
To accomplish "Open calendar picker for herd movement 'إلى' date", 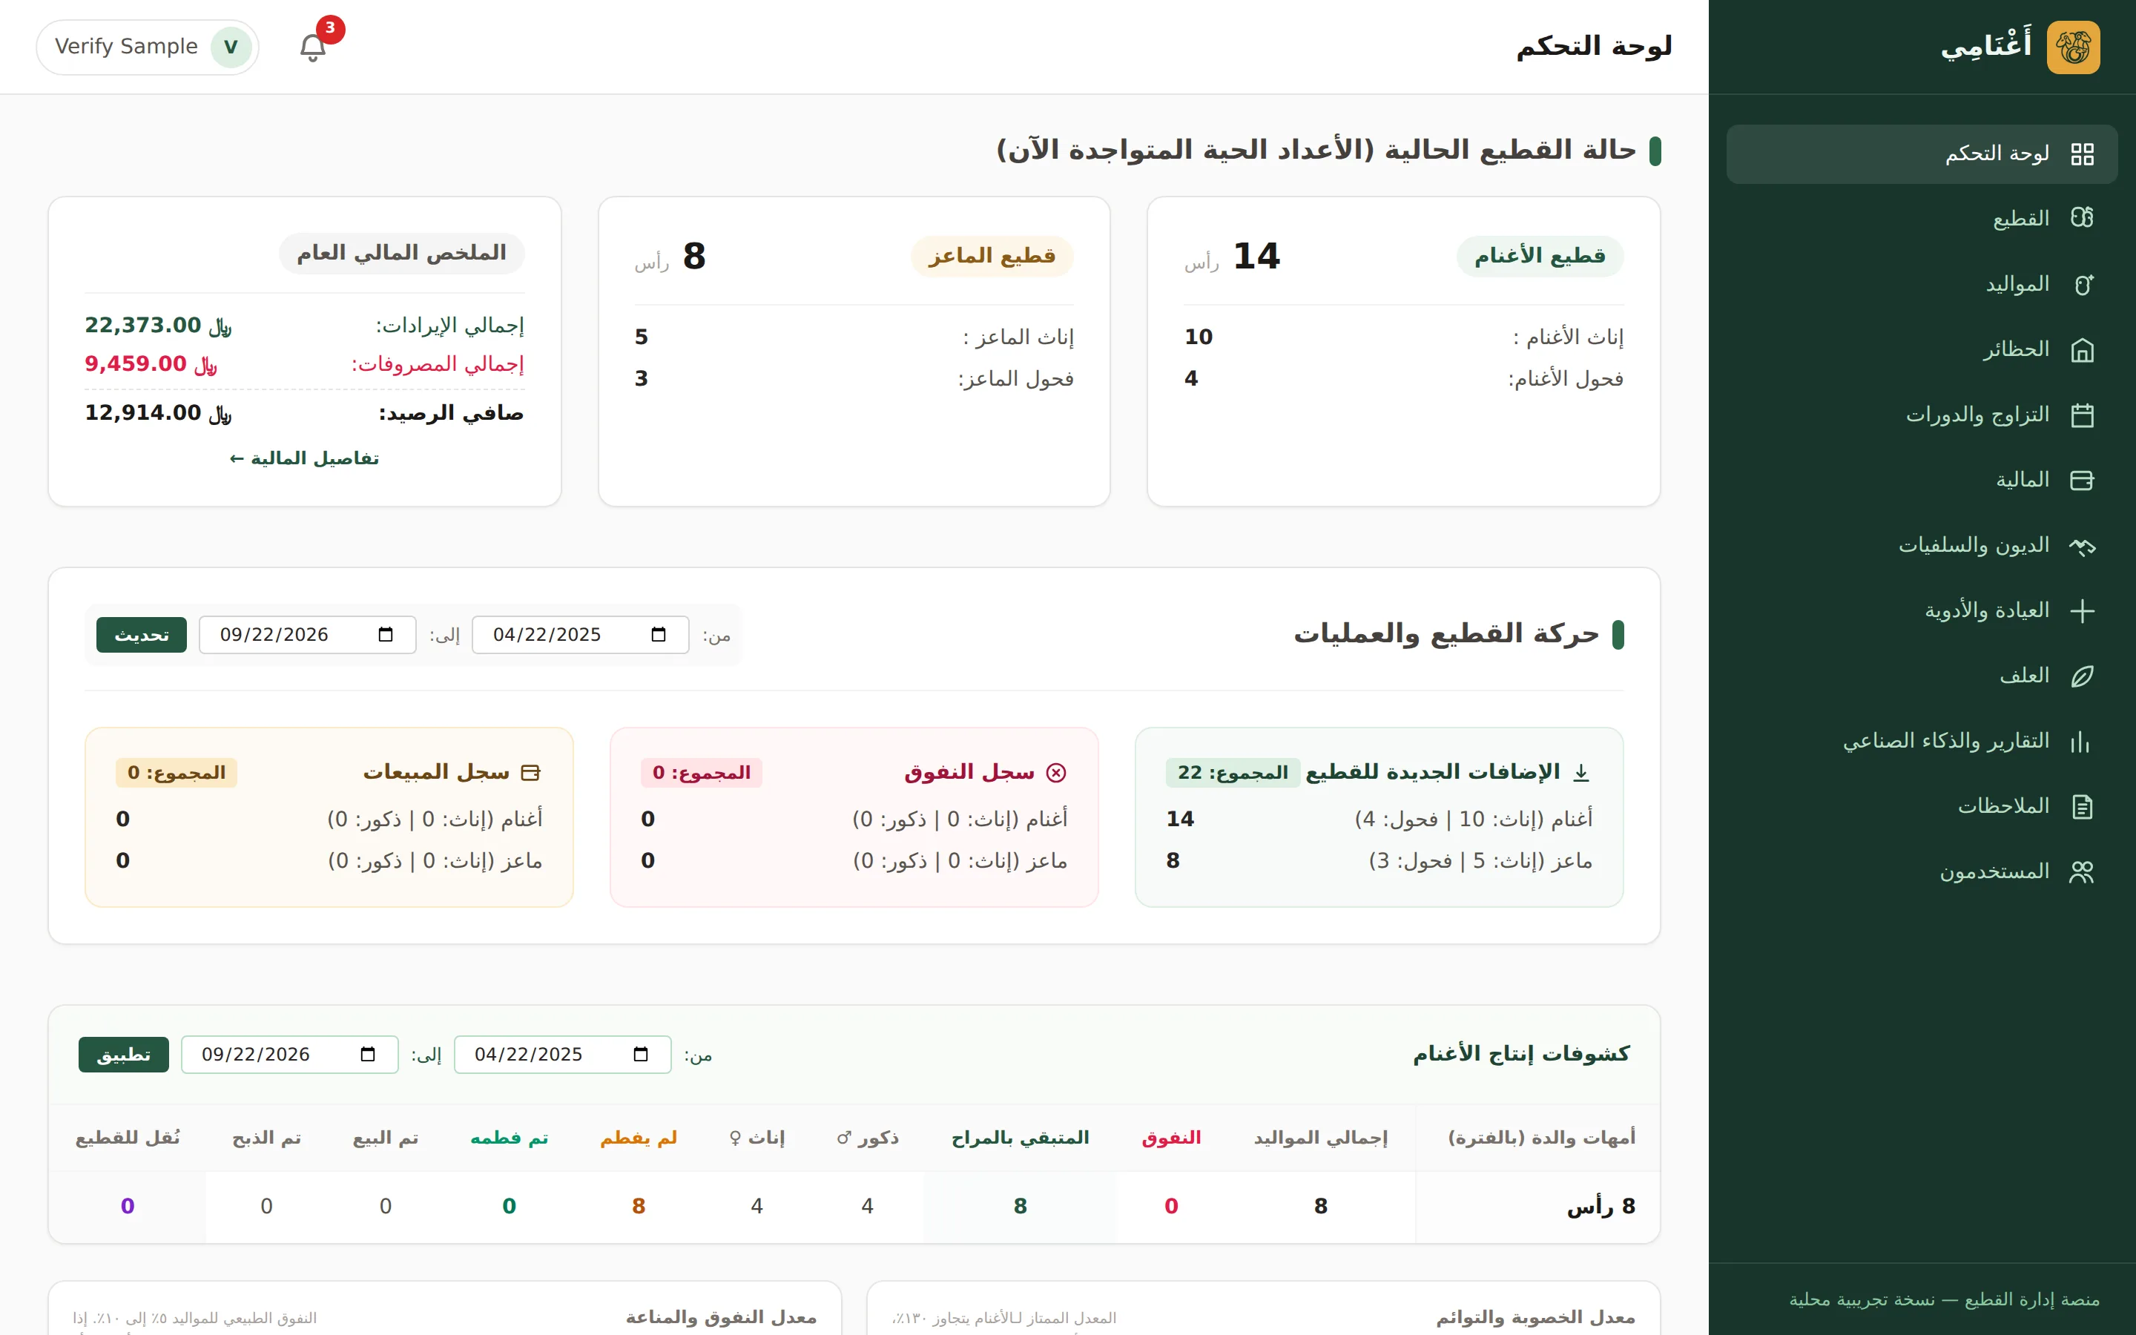I will click(386, 635).
